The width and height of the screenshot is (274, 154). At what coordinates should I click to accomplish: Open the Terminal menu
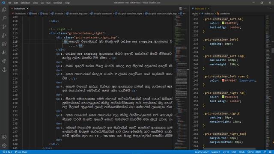[58, 3]
